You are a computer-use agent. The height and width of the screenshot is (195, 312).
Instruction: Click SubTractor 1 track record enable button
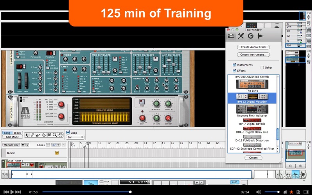(32, 165)
